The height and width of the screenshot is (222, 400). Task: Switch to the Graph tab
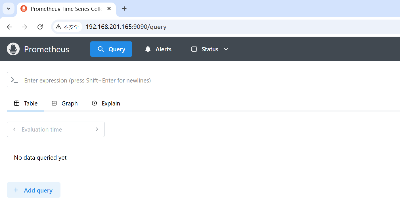(65, 103)
